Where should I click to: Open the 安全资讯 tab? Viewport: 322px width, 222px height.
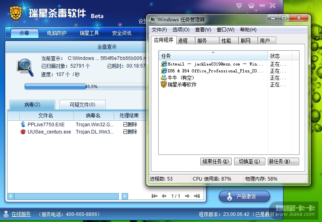click(x=122, y=33)
